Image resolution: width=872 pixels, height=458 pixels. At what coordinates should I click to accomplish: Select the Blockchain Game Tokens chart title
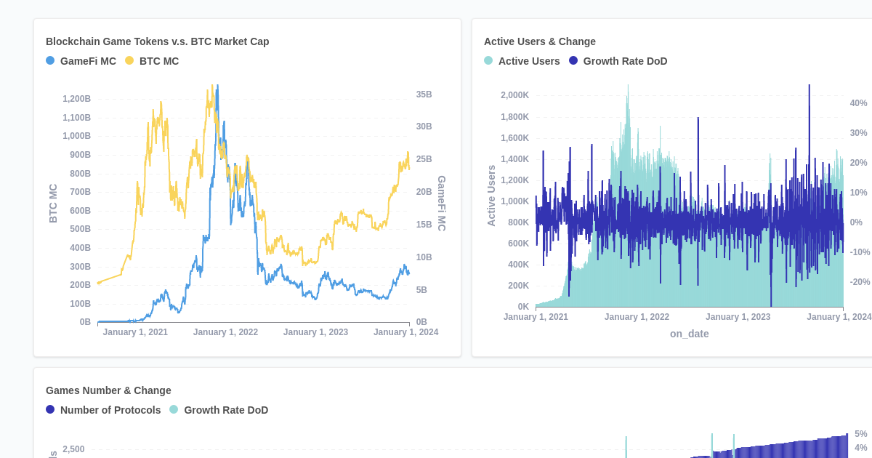click(x=158, y=41)
